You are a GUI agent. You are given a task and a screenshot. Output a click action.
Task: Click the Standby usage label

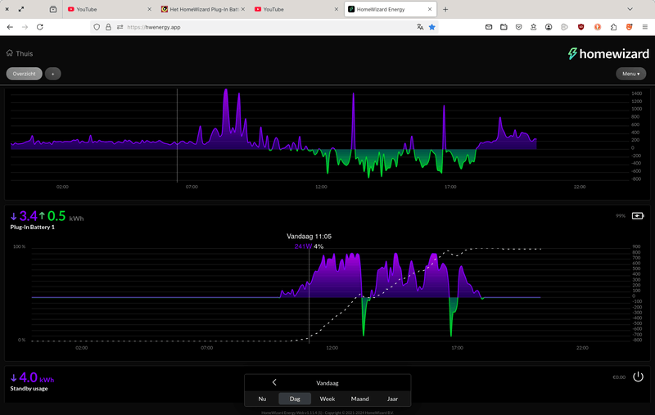click(x=29, y=388)
